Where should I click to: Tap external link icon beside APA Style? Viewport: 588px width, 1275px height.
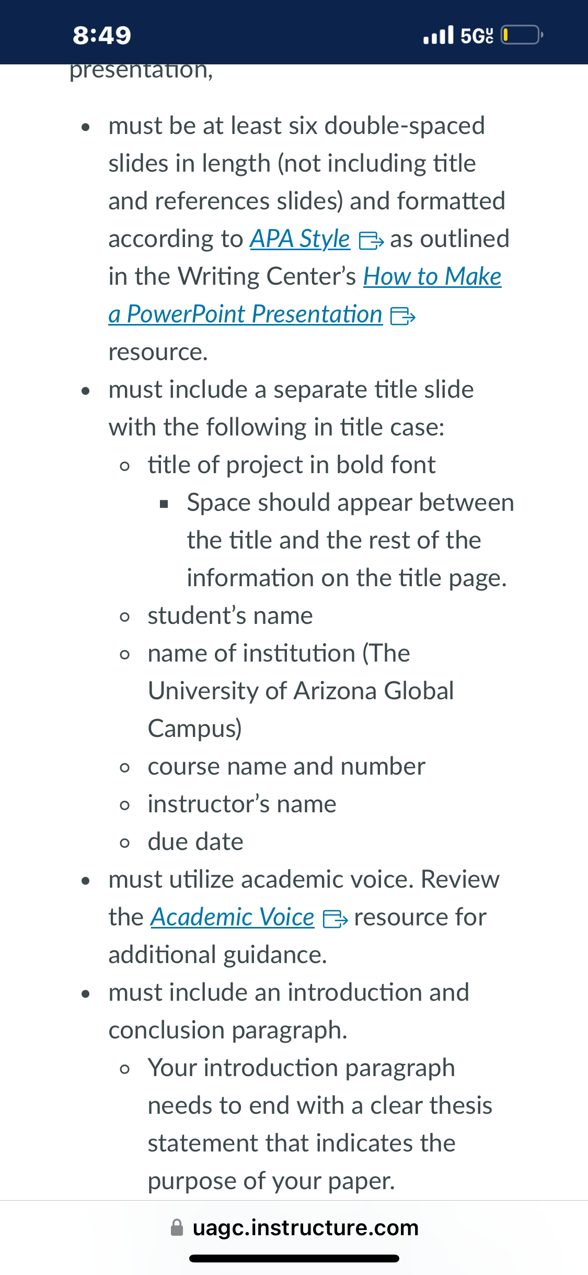click(x=371, y=241)
